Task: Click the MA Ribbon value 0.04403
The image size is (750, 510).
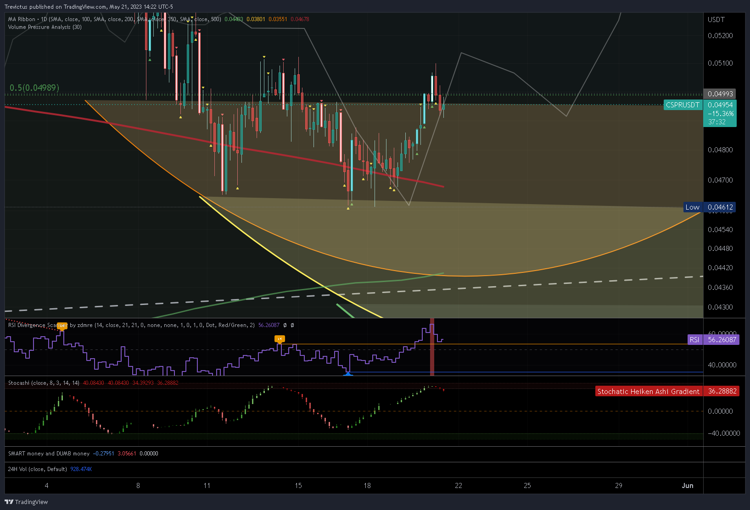Action: [x=234, y=19]
